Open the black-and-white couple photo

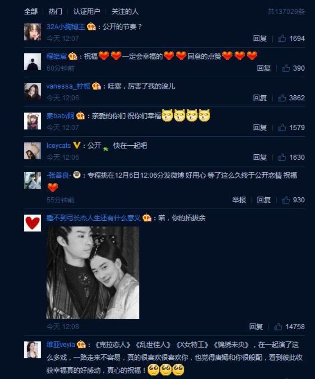[93, 272]
